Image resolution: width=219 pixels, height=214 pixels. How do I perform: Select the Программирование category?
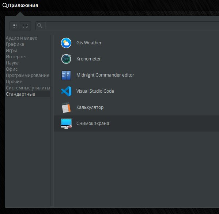tap(27, 75)
